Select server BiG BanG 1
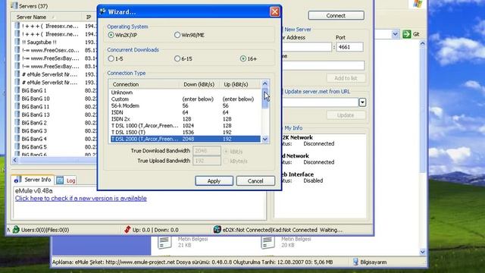This screenshot has height=273, width=485. [55, 90]
